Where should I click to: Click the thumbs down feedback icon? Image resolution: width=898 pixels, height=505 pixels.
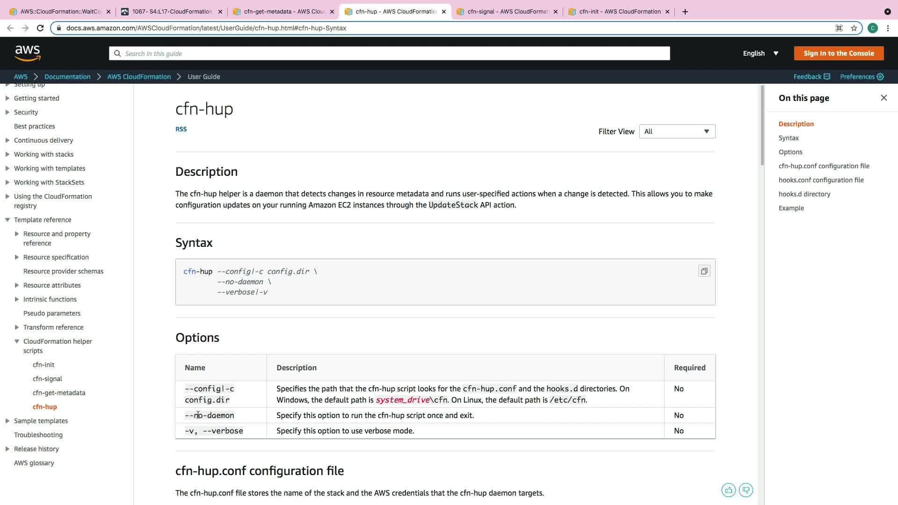coord(746,490)
